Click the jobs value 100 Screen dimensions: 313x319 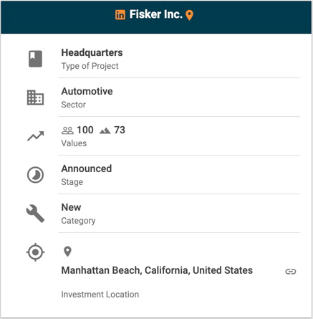click(85, 130)
